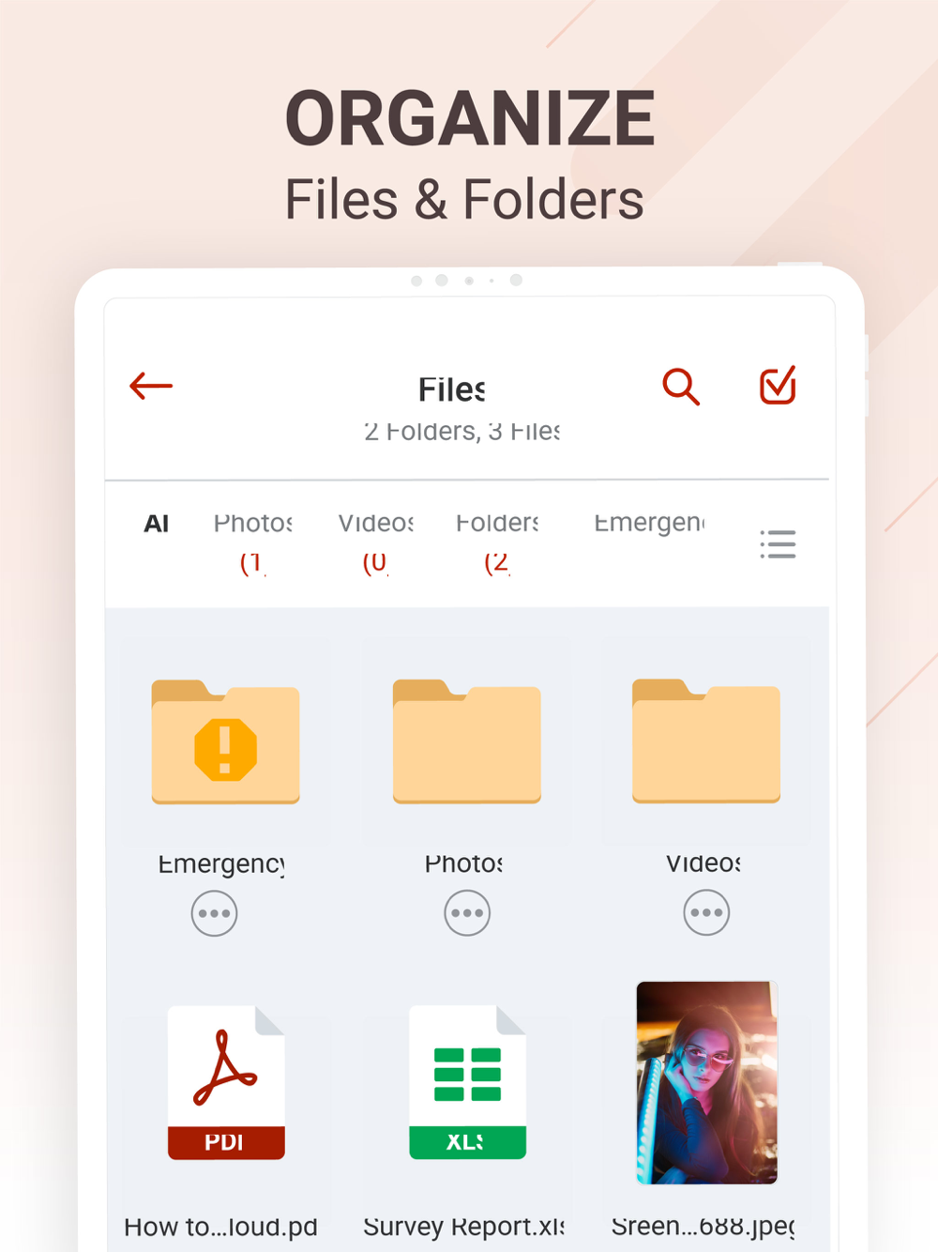This screenshot has height=1252, width=938.
Task: Click the Files header title
Action: click(452, 389)
